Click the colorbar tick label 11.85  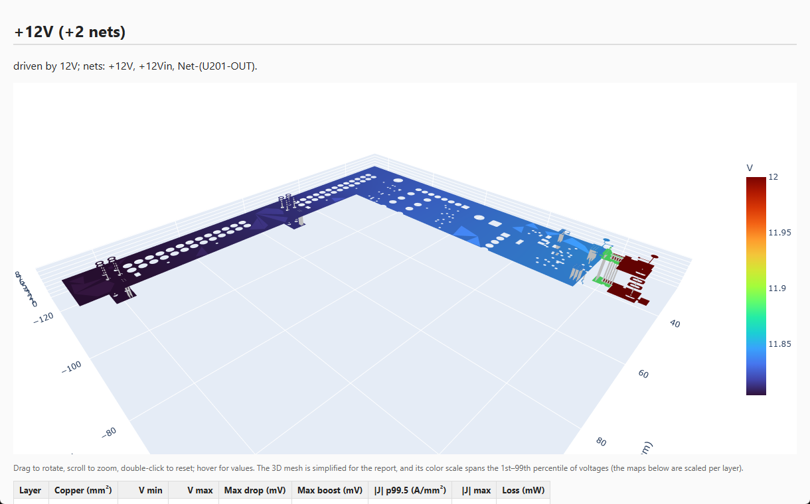click(x=779, y=344)
